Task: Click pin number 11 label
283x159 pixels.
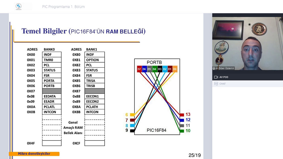Action: coord(188,125)
